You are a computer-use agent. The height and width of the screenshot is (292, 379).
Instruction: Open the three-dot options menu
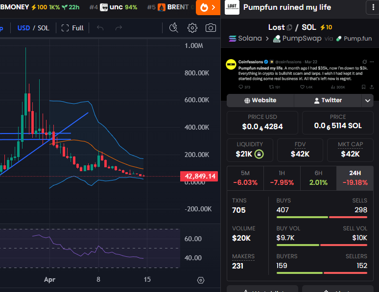[373, 7]
